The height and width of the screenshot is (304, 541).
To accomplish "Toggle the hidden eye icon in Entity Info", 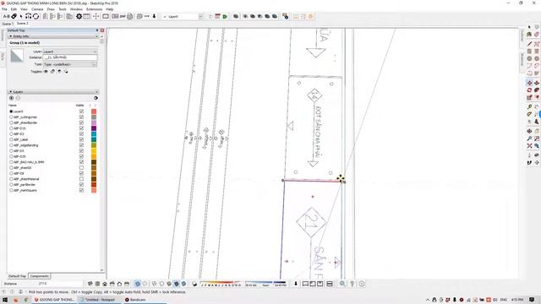I will pos(46,71).
